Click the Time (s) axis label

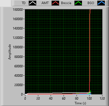80,103
